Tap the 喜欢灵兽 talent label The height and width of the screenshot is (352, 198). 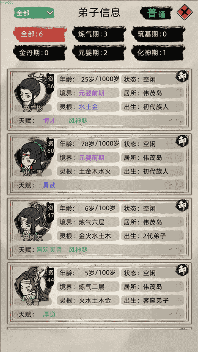pyautogui.click(x=49, y=250)
